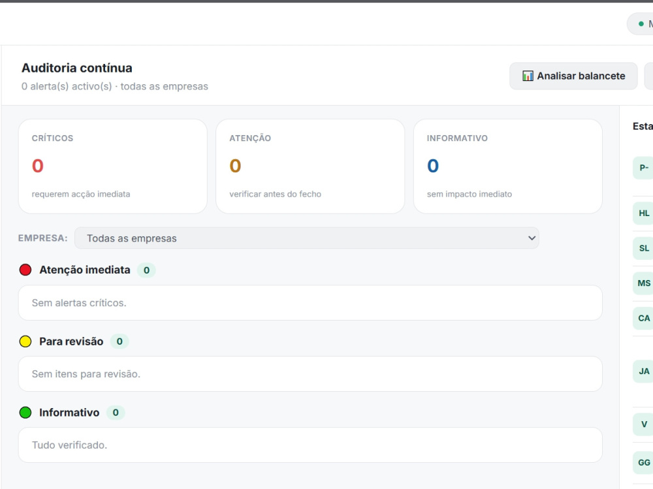Screen dimensions: 653x489
Task: Click the orange zero in Atenção card
Action: (x=235, y=166)
